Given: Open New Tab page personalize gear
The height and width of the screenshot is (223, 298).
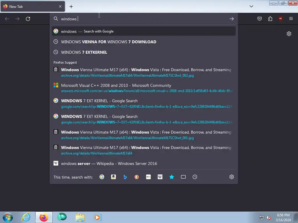Looking at the screenshot, I should [x=289, y=34].
